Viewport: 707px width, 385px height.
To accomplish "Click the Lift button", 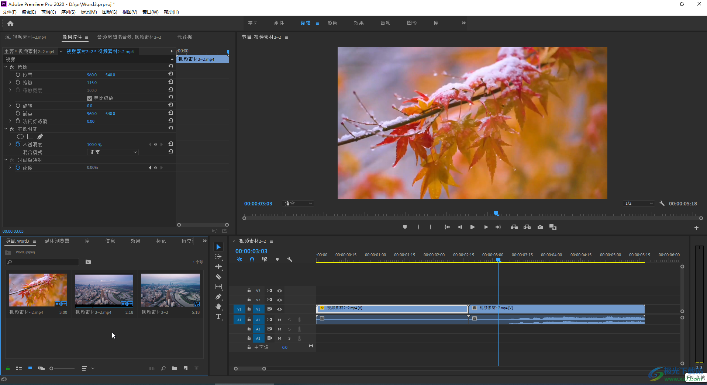I will (514, 227).
